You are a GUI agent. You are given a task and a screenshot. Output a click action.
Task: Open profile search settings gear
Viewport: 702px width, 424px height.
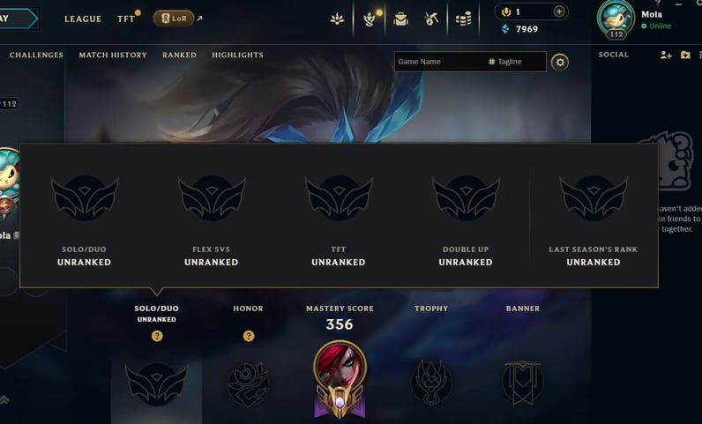click(x=560, y=63)
